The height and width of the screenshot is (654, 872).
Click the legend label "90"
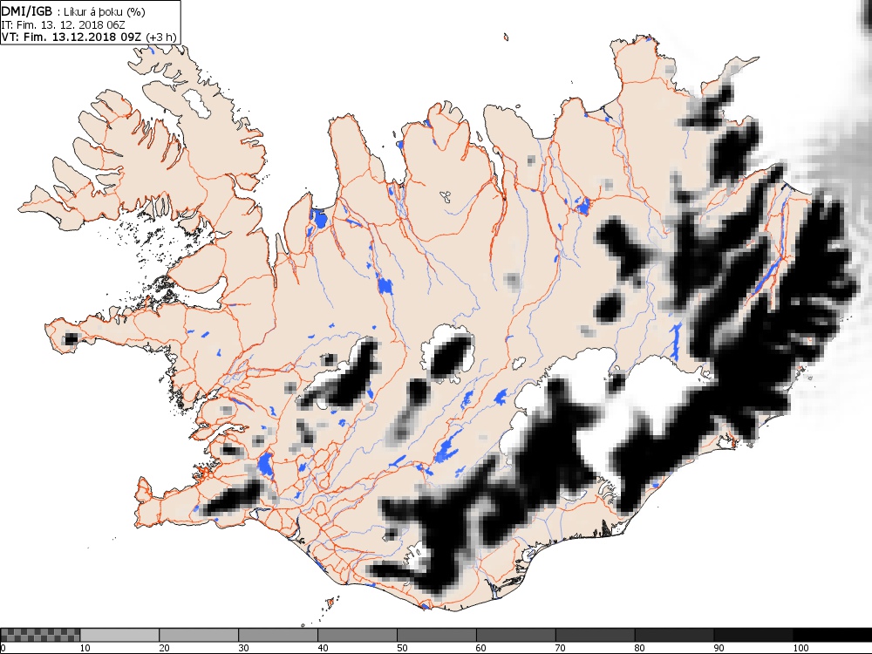(719, 648)
